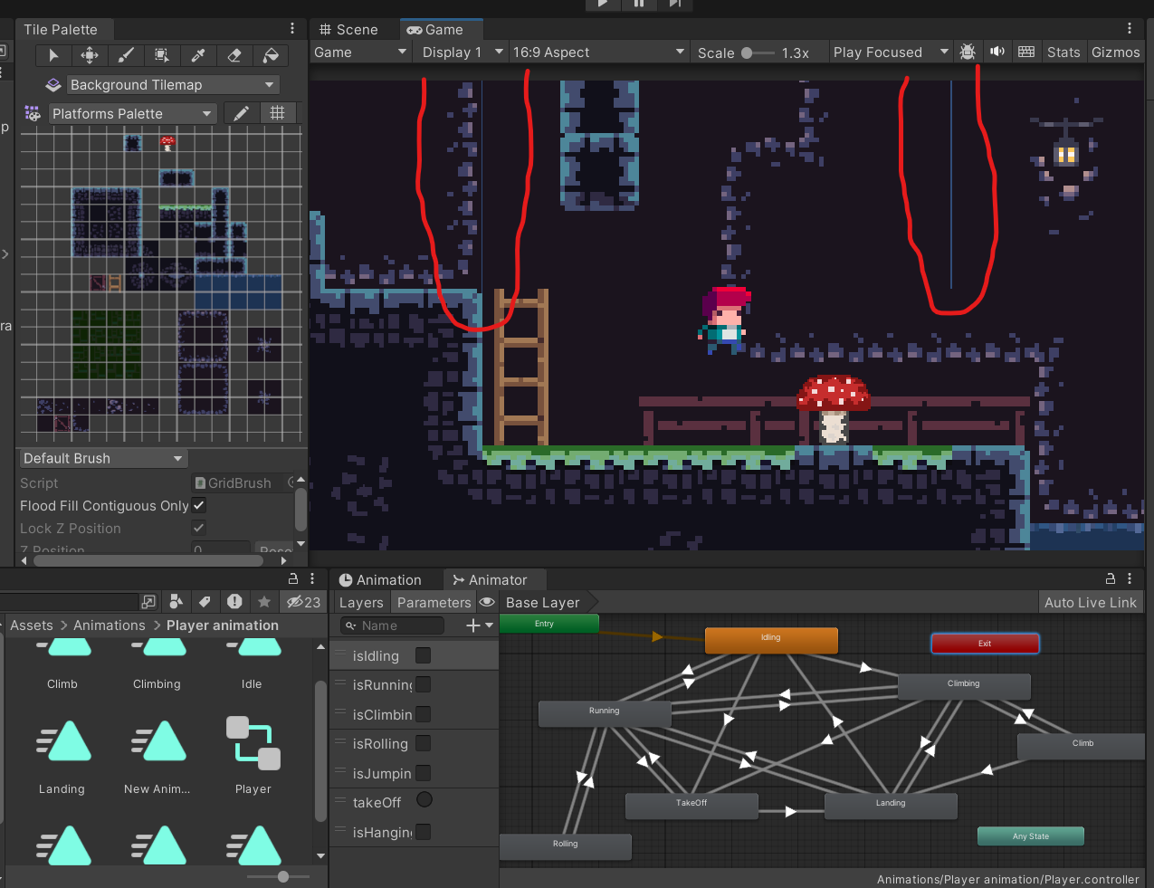Select the Paint Brush tool in Tile Palette
The image size is (1154, 888).
tap(125, 55)
